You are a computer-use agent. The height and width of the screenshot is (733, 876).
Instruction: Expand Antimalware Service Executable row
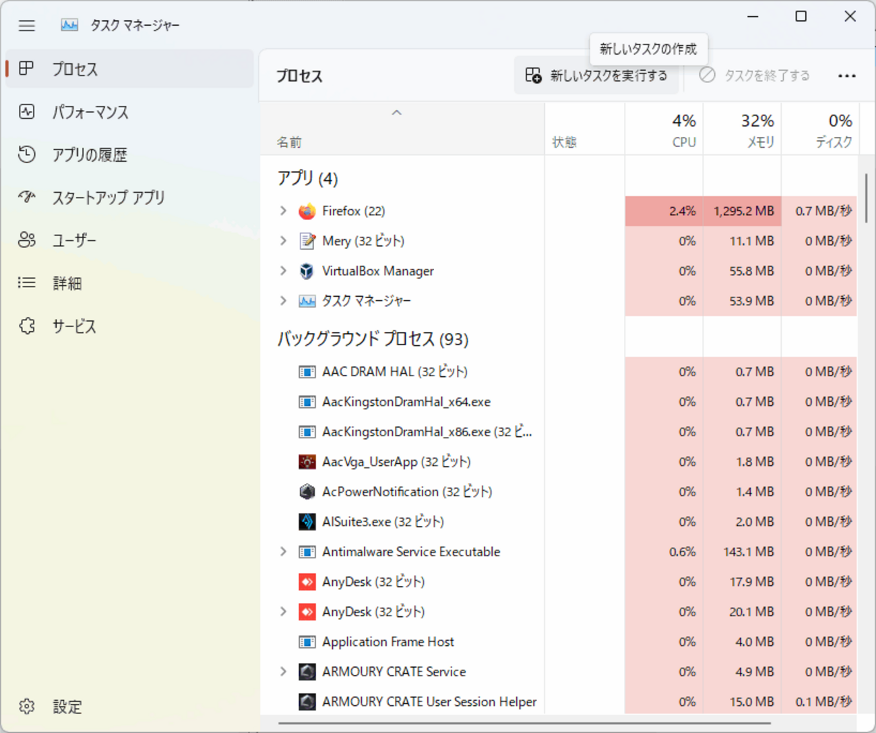283,552
